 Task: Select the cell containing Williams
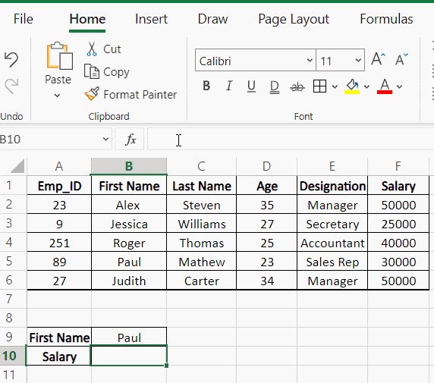pyautogui.click(x=202, y=223)
